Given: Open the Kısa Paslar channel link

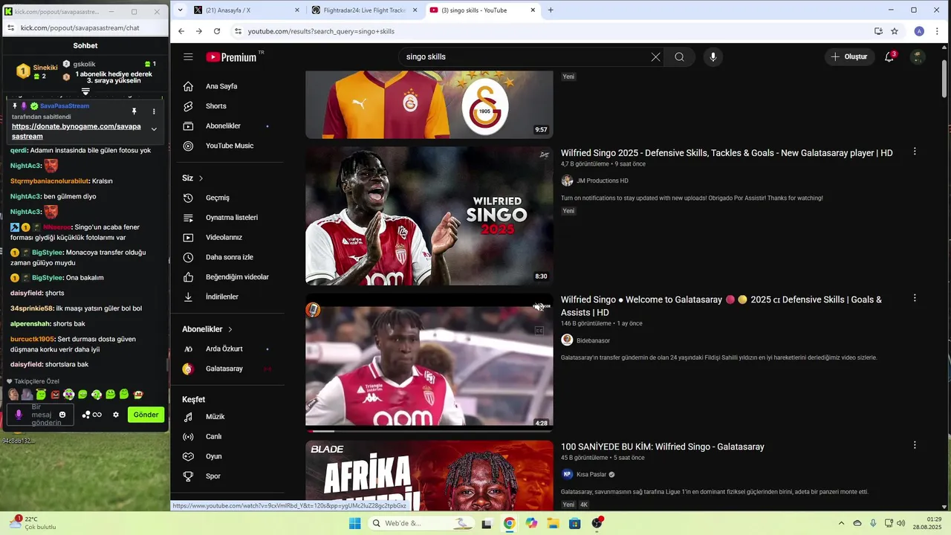Looking at the screenshot, I should pyautogui.click(x=591, y=474).
